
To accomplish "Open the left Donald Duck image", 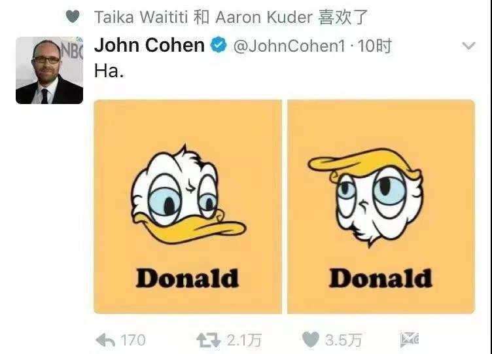I will tap(188, 207).
